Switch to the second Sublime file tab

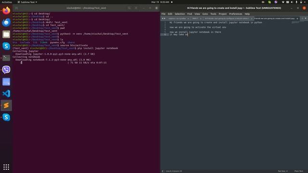click(195, 18)
